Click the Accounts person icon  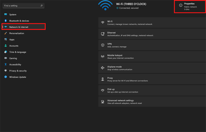6,46
